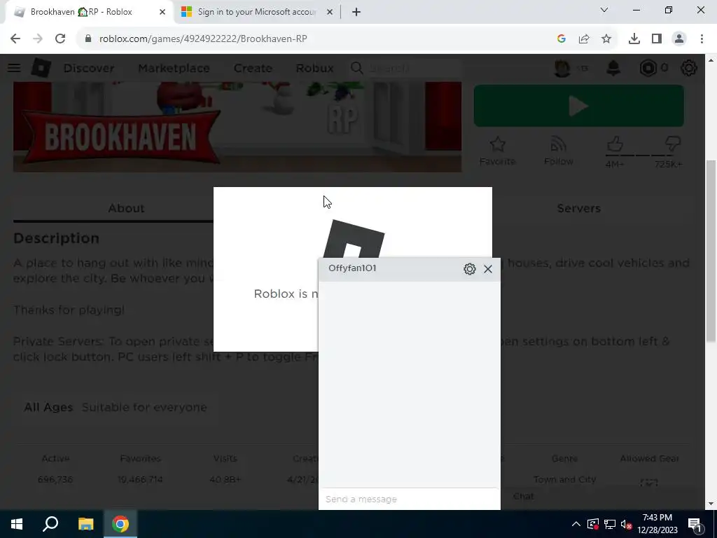Click the Roblox search box

tap(405, 68)
